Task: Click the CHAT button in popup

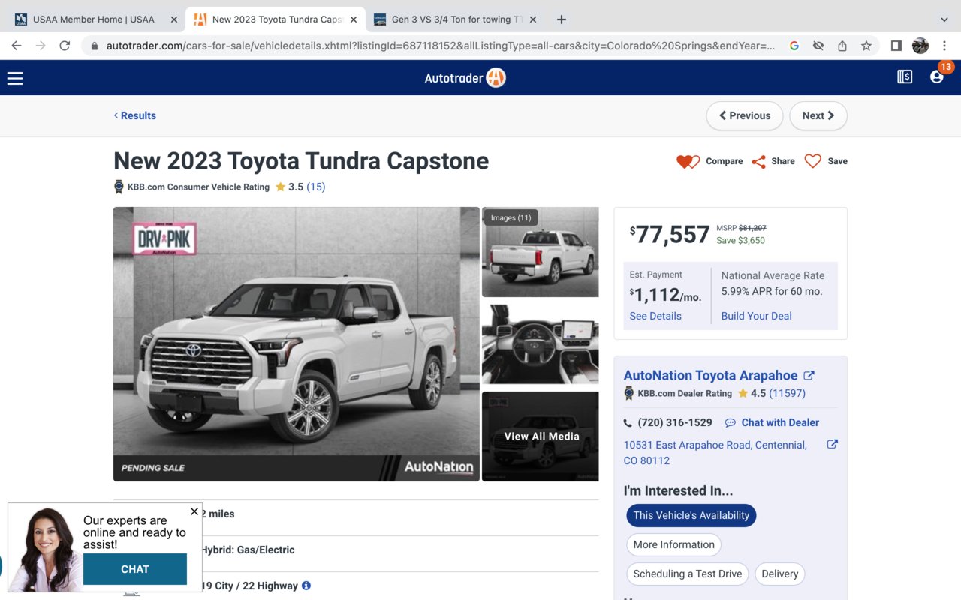Action: [x=135, y=569]
